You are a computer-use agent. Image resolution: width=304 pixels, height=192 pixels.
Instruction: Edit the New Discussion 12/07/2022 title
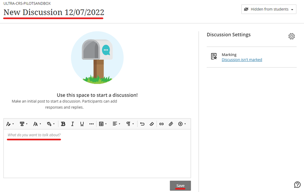click(54, 12)
